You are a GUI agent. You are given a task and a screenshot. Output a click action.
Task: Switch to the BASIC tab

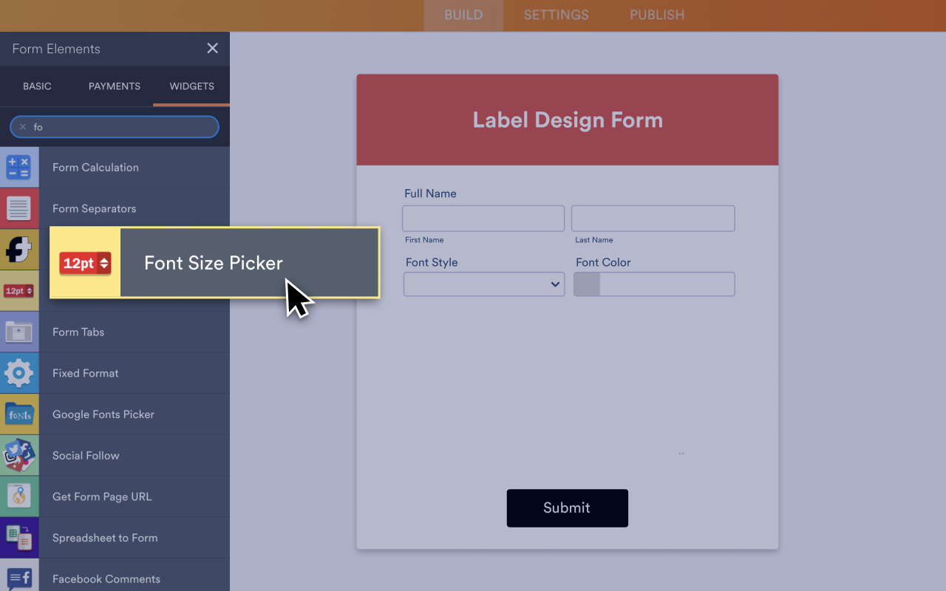(37, 86)
